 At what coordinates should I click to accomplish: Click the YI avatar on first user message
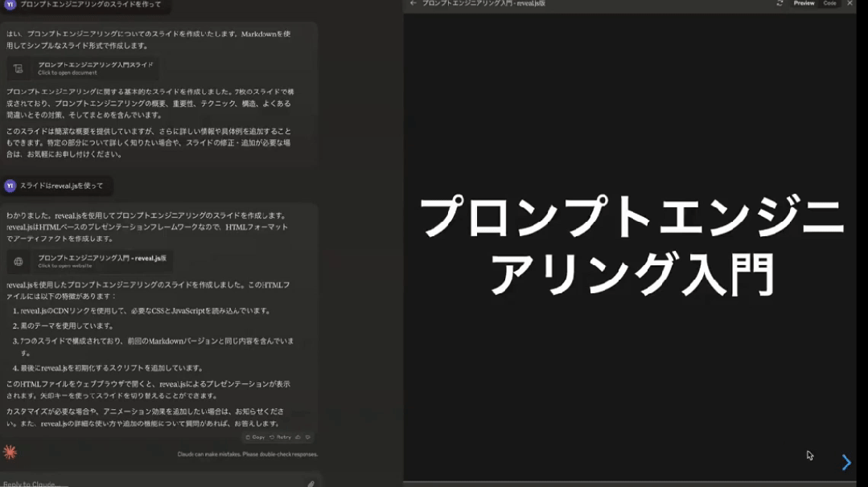10,5
